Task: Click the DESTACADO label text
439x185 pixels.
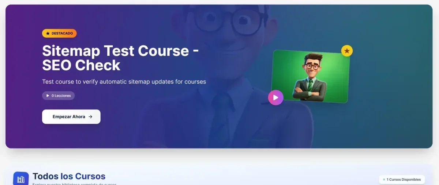Action: click(x=62, y=33)
